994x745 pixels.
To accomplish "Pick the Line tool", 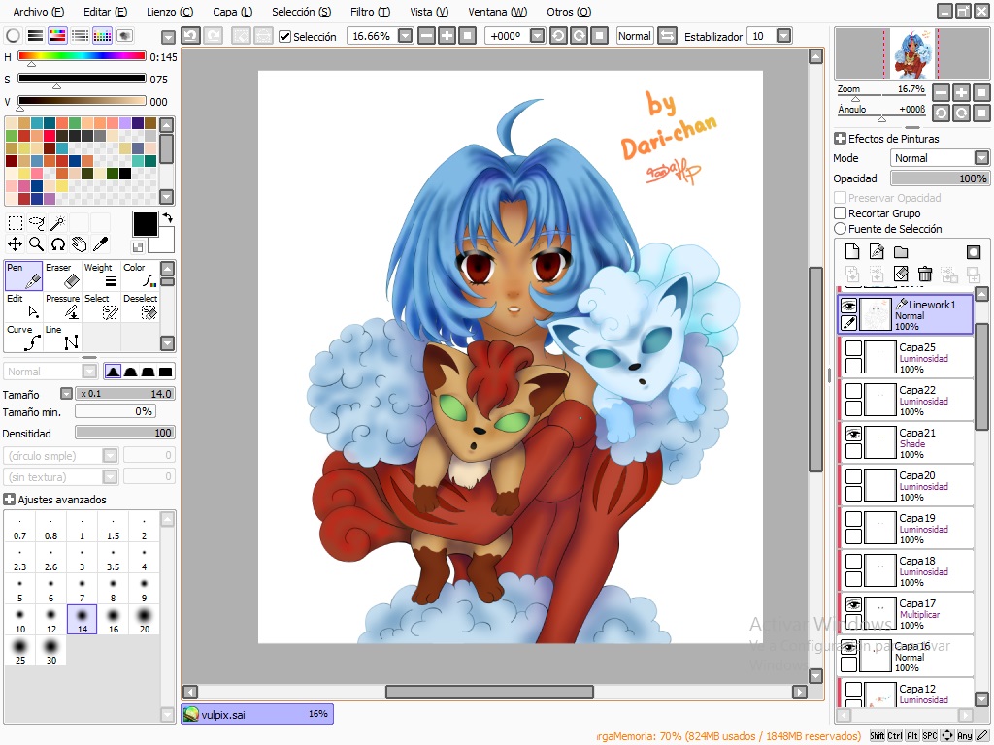I will [62, 338].
